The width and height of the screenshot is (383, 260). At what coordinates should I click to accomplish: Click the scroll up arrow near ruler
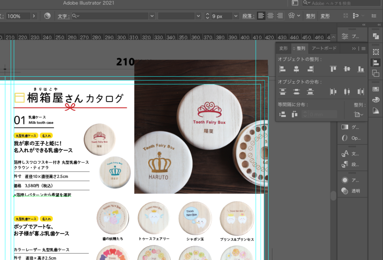(334, 37)
